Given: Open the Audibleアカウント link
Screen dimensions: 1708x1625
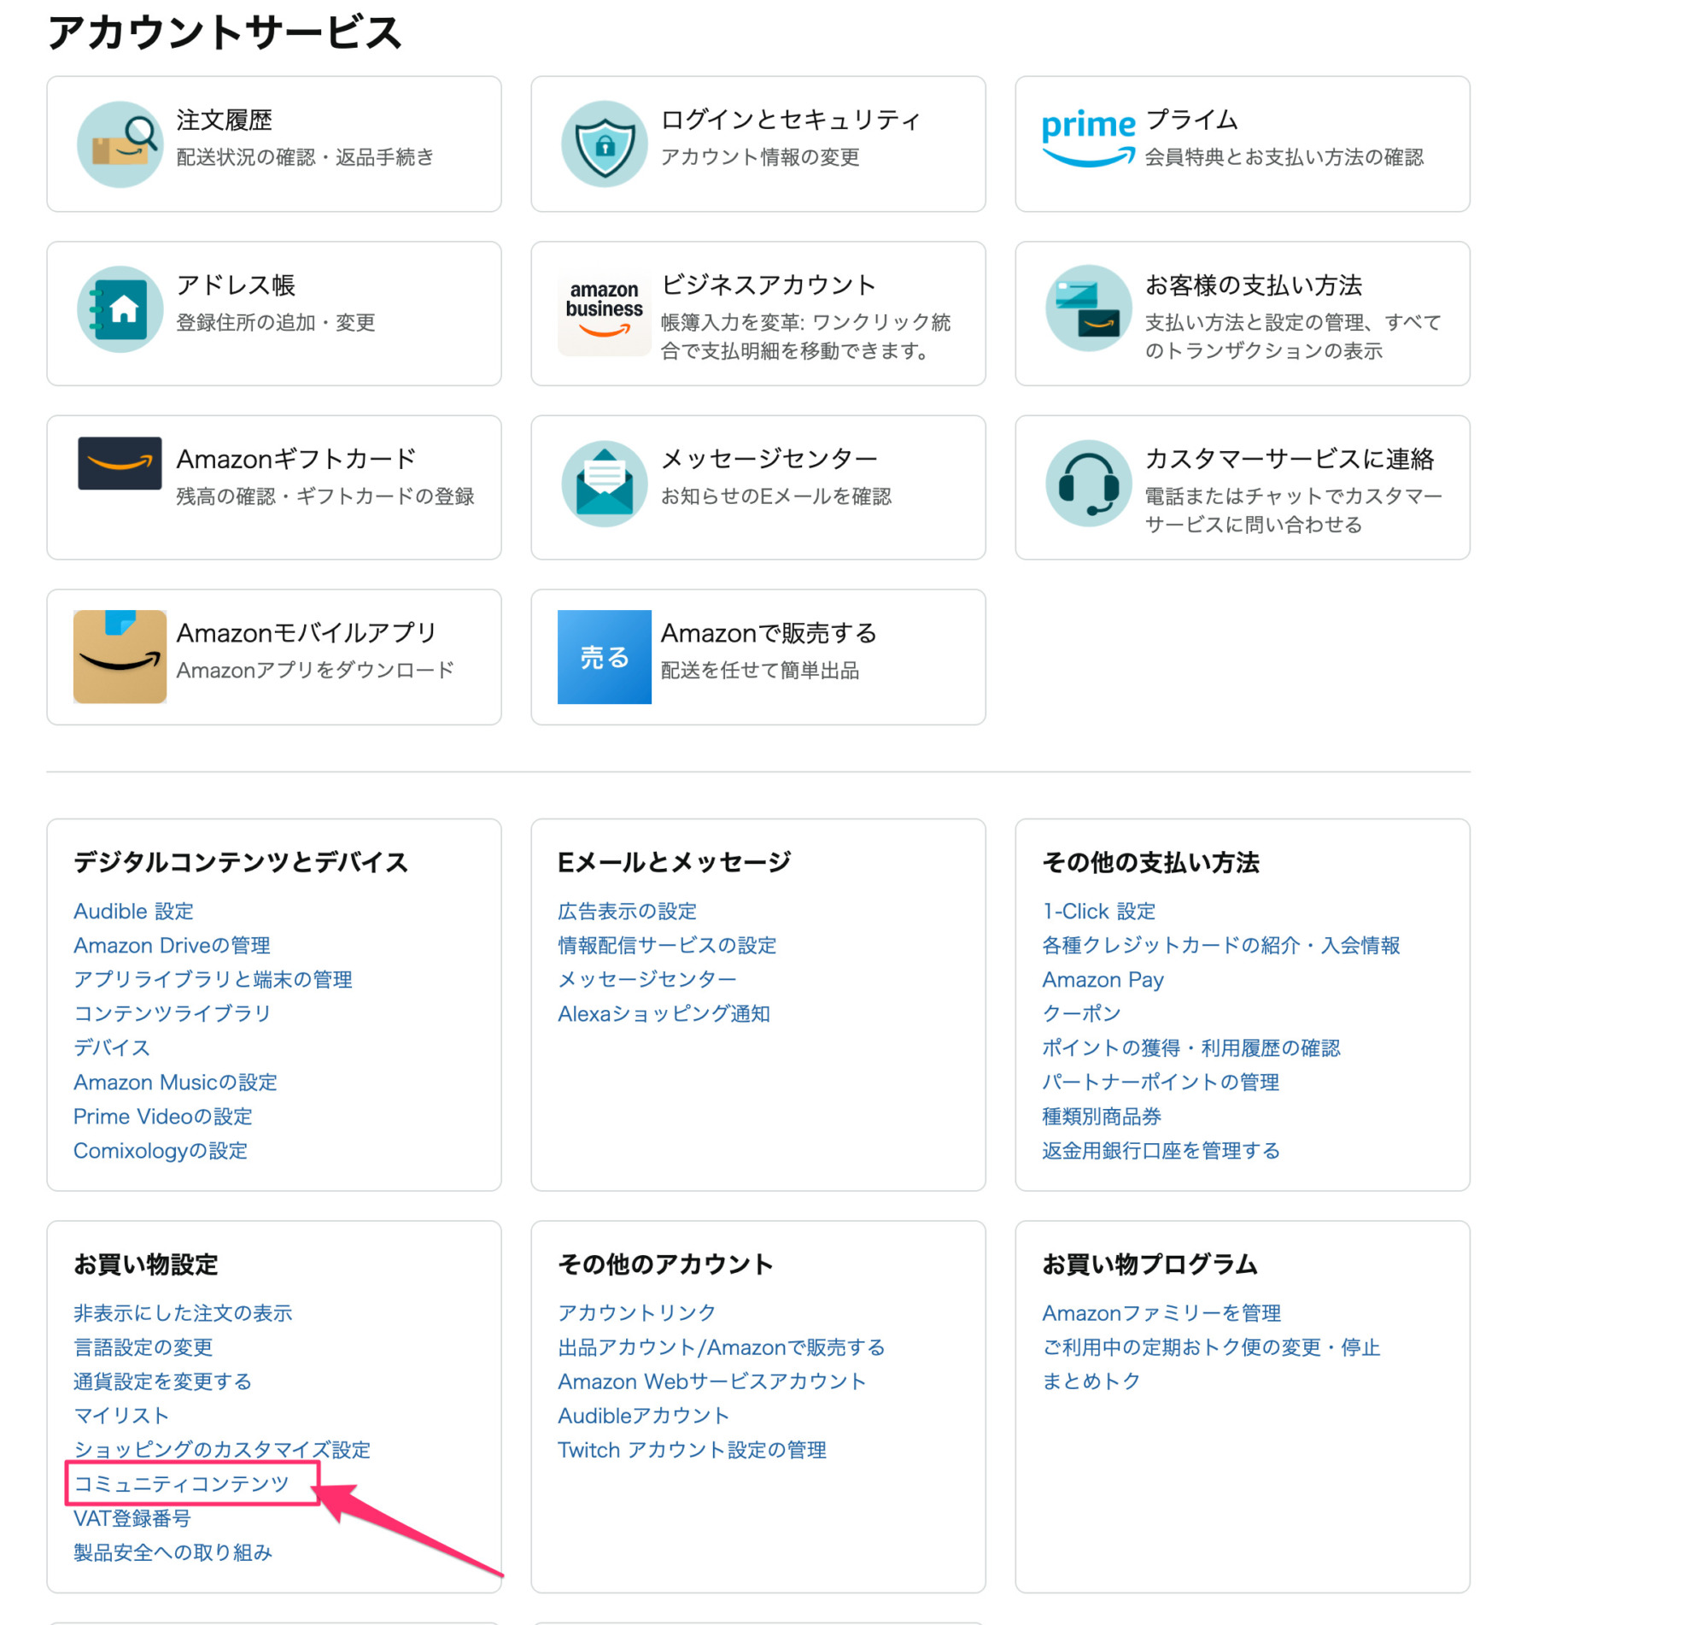Looking at the screenshot, I should pos(643,1416).
